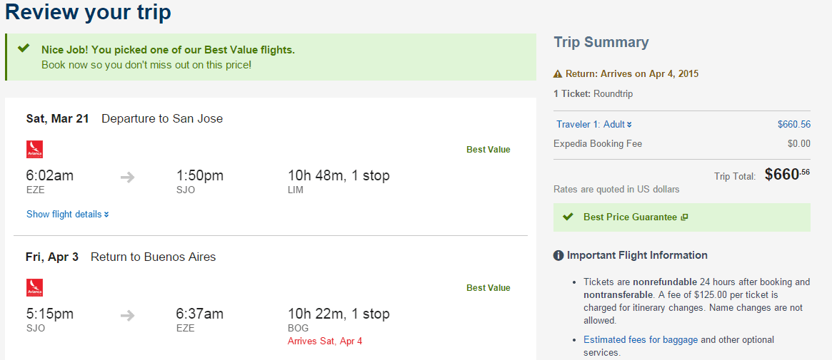
Task: Click the Review your trip heading
Action: coord(88,11)
